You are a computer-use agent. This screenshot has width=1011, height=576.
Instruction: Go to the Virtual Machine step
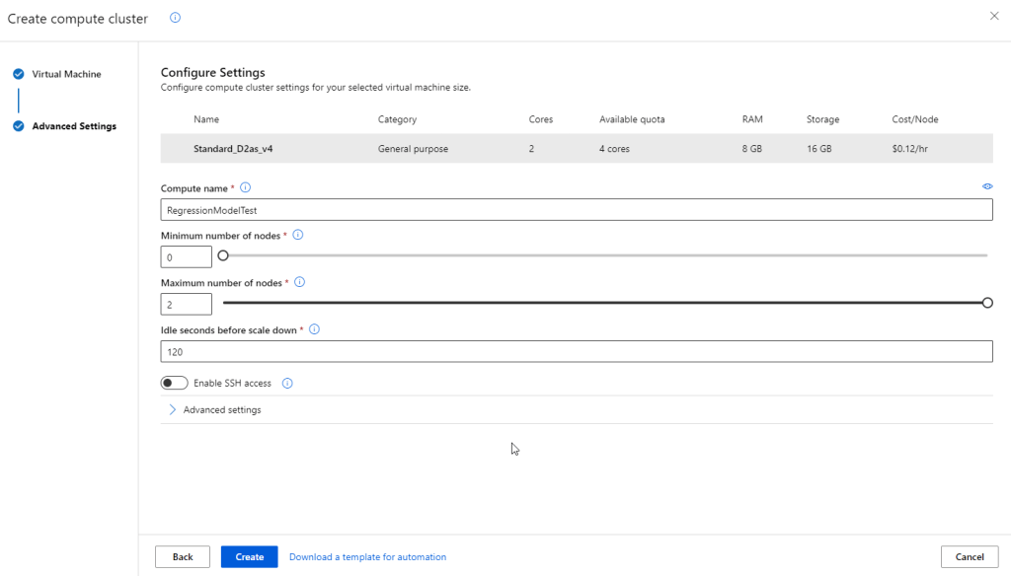[65, 74]
